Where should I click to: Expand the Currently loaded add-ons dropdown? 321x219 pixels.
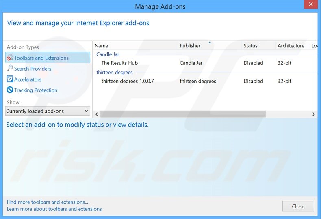48,111
